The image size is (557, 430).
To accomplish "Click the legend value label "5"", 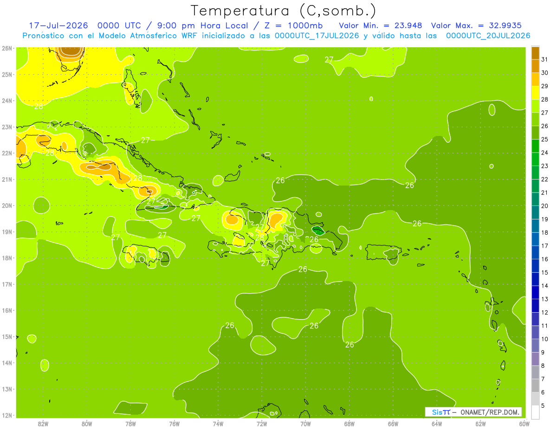I will (543, 405).
